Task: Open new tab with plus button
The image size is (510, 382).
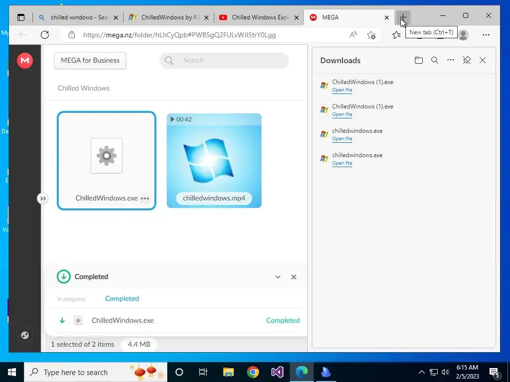Action: pyautogui.click(x=403, y=17)
